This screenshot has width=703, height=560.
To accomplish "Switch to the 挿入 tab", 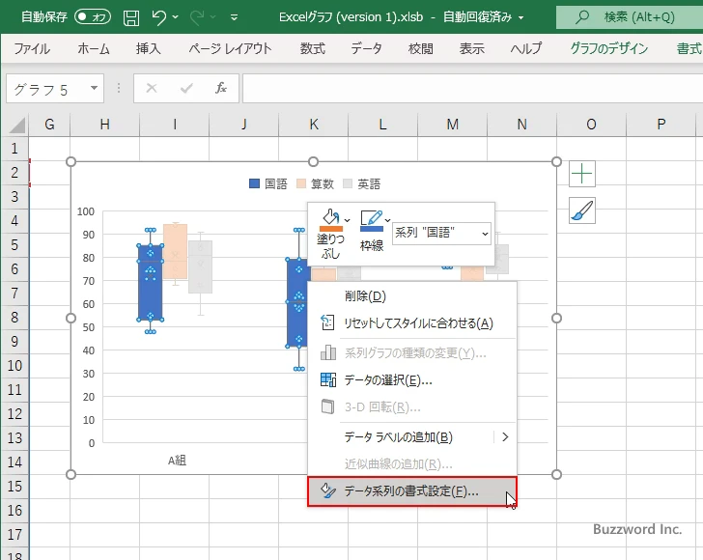I will pos(148,48).
